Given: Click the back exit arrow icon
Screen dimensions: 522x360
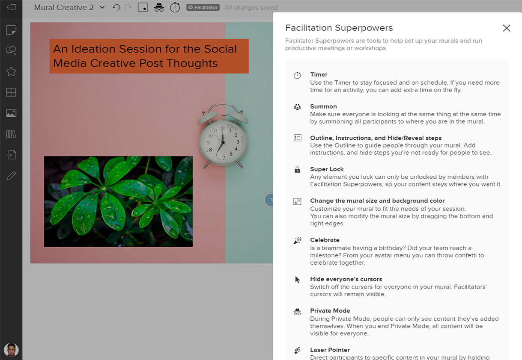Looking at the screenshot, I should click(11, 7).
